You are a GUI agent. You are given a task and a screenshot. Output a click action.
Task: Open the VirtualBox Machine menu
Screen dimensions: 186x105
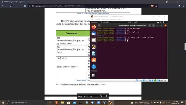click(x=97, y=20)
